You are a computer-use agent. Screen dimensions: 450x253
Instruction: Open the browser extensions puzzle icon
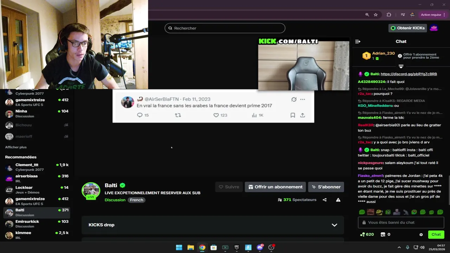(388, 15)
